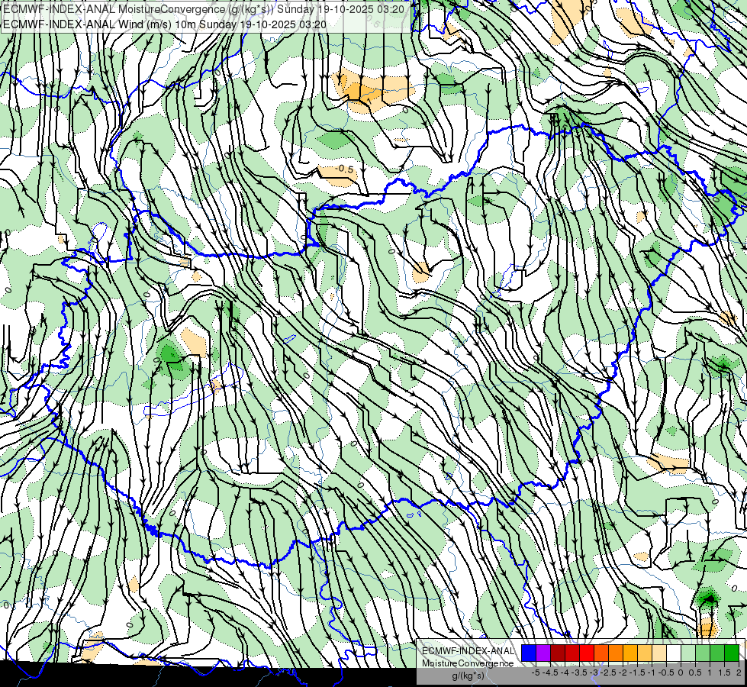
Task: Pick the pale beige legend swatch
Action: tap(659, 653)
